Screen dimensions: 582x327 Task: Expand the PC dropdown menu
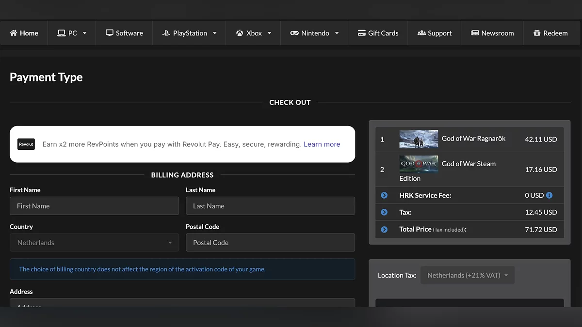click(72, 33)
